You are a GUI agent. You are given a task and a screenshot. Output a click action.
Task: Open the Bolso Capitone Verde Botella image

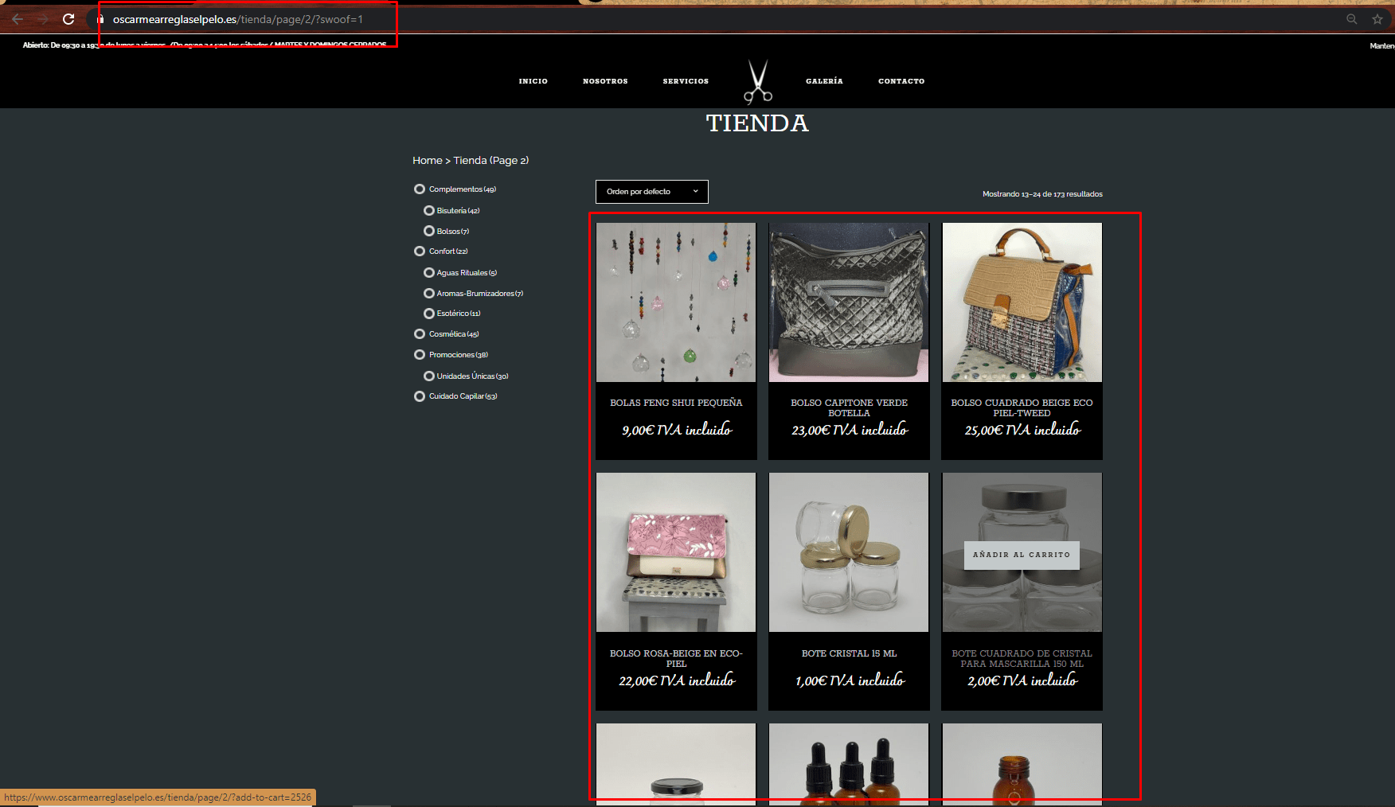point(849,302)
